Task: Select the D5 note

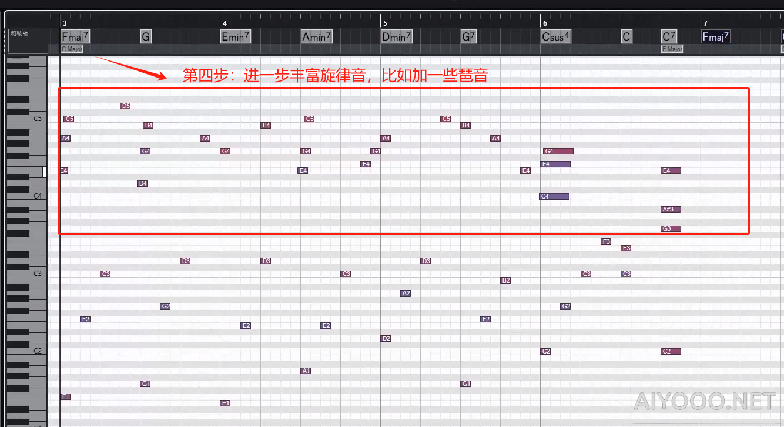Action: [x=125, y=106]
